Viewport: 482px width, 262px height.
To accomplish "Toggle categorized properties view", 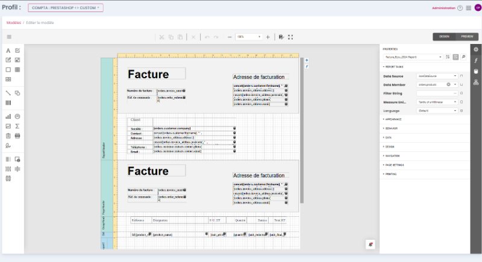I will point(455,57).
